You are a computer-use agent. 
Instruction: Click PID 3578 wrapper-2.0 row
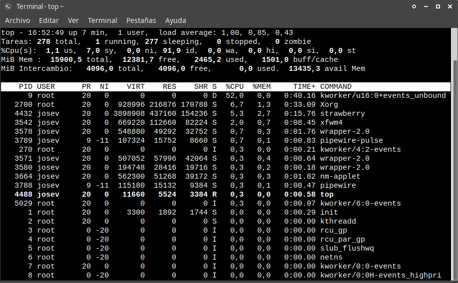coord(225,132)
